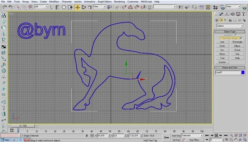Screen dimensions: 248x142
Task: Activate the Pan View hand tool
Action: (236, 140)
